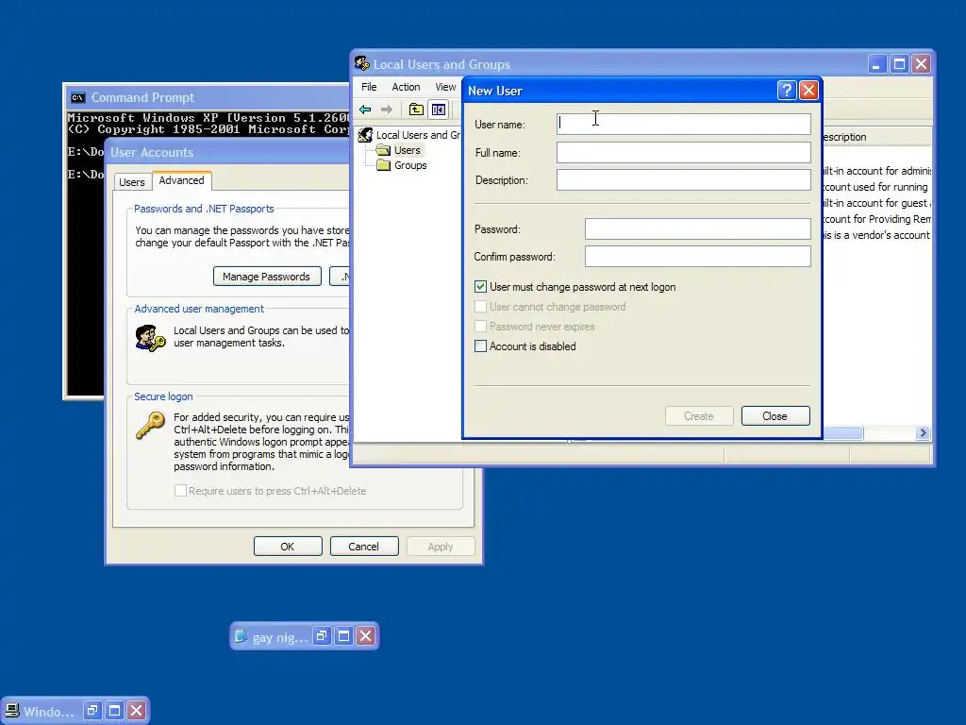Click the gay nig... minimized window icon
This screenshot has width=966, height=725.
click(x=241, y=636)
